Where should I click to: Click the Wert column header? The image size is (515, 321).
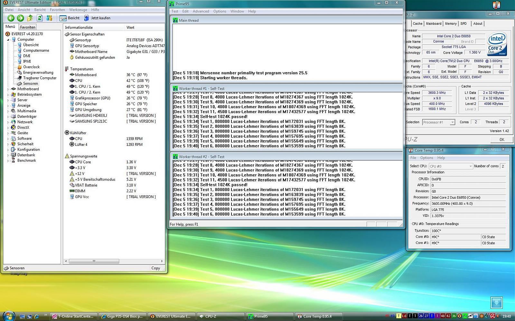(145, 28)
